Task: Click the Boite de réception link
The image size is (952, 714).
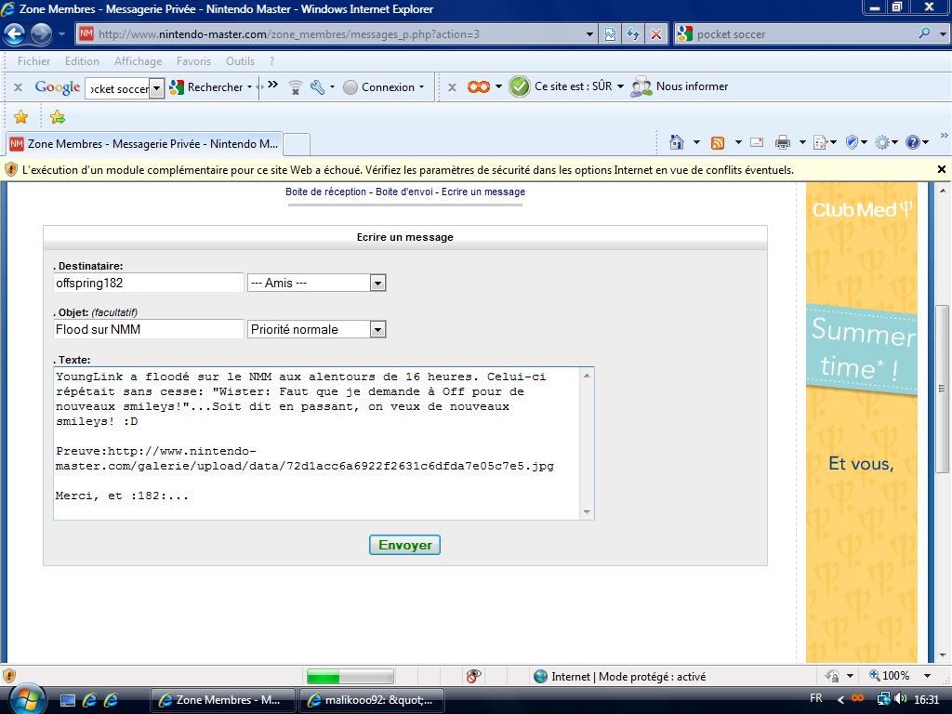Action: [325, 192]
